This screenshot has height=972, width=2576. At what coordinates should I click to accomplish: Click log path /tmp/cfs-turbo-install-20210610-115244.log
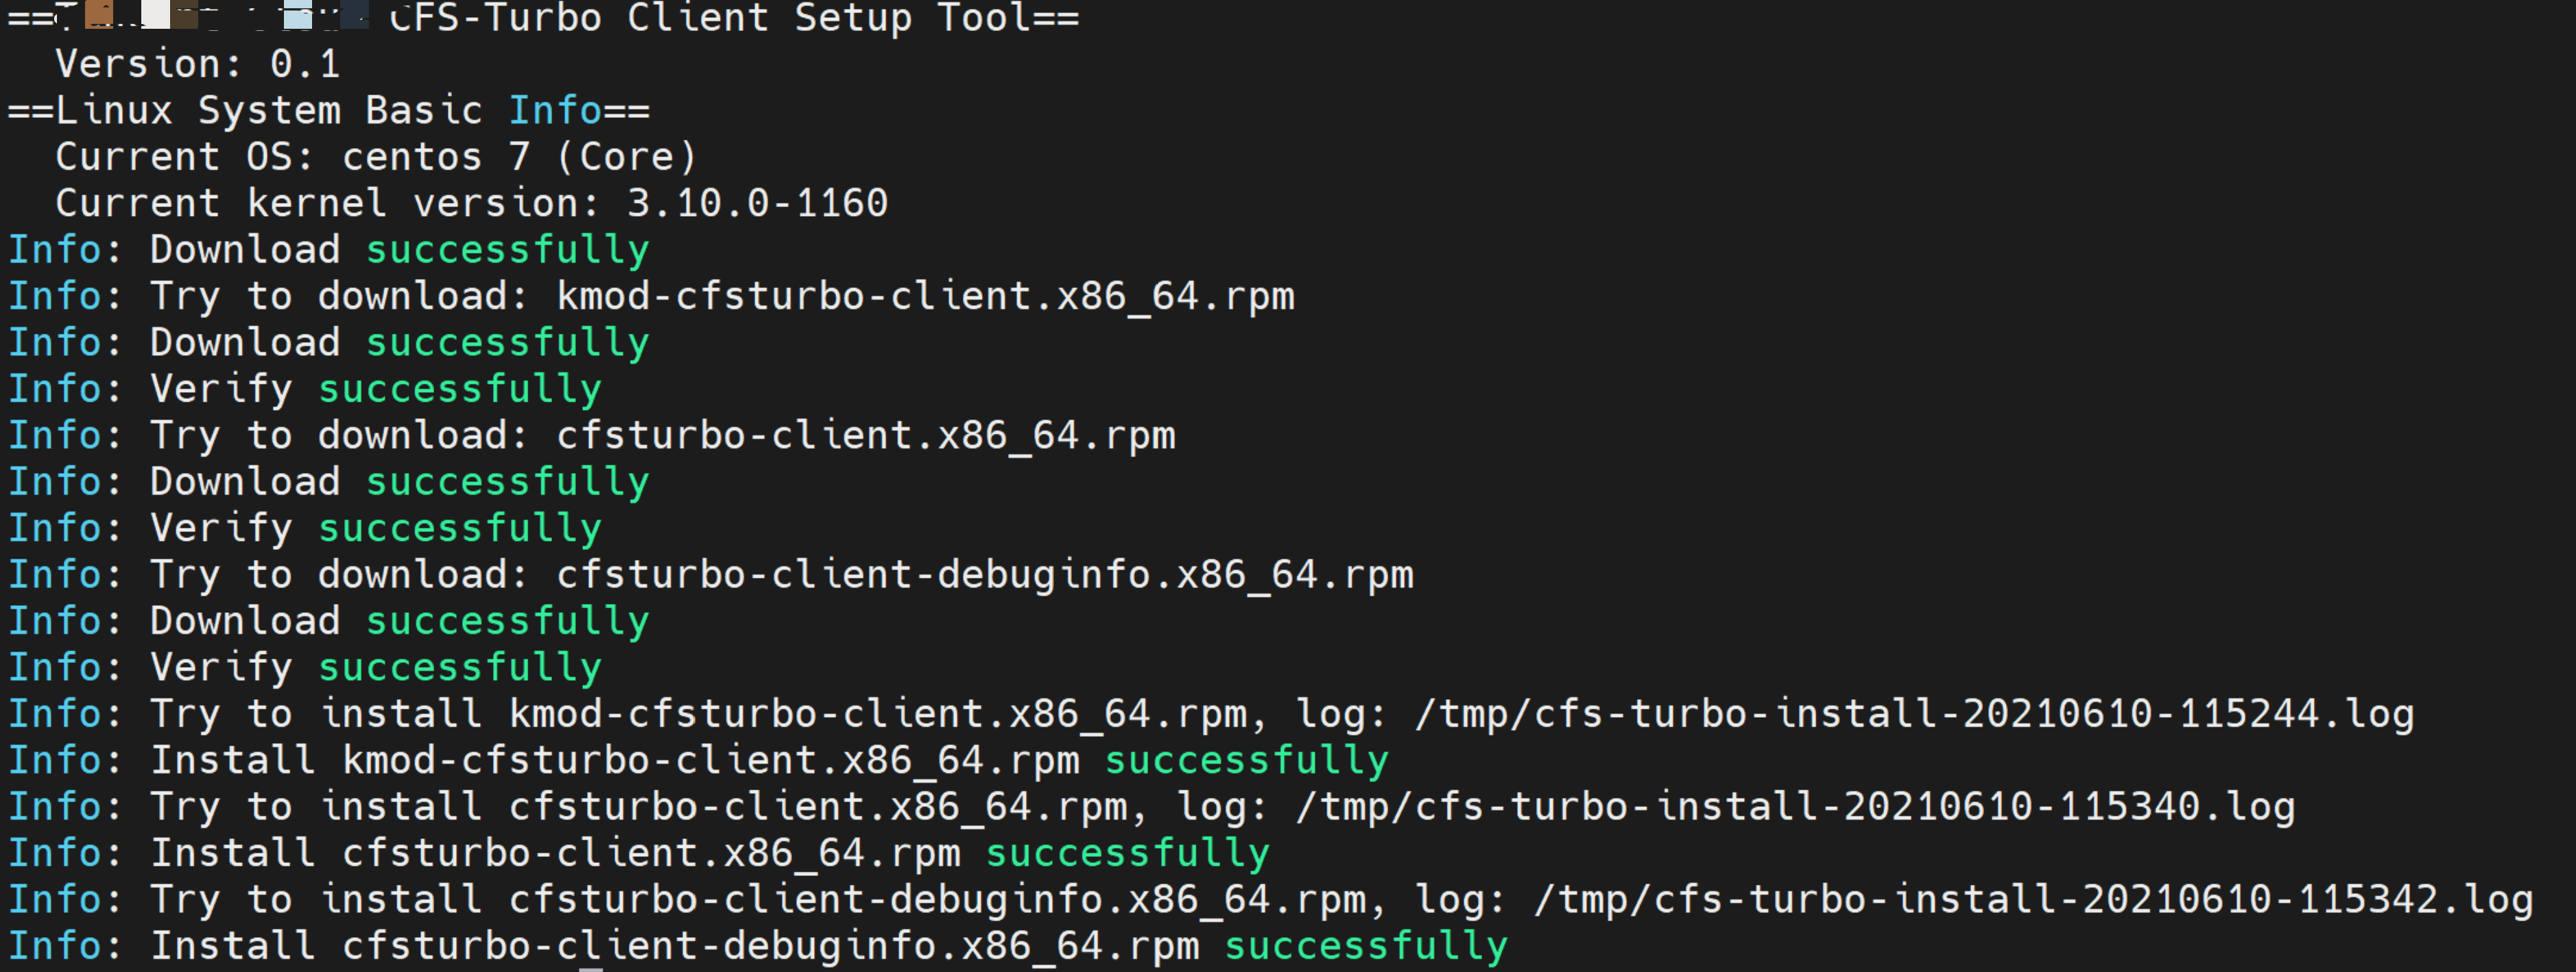1914,714
